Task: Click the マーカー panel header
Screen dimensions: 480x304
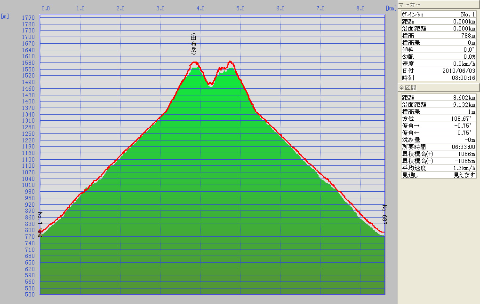Action: [x=438, y=4]
